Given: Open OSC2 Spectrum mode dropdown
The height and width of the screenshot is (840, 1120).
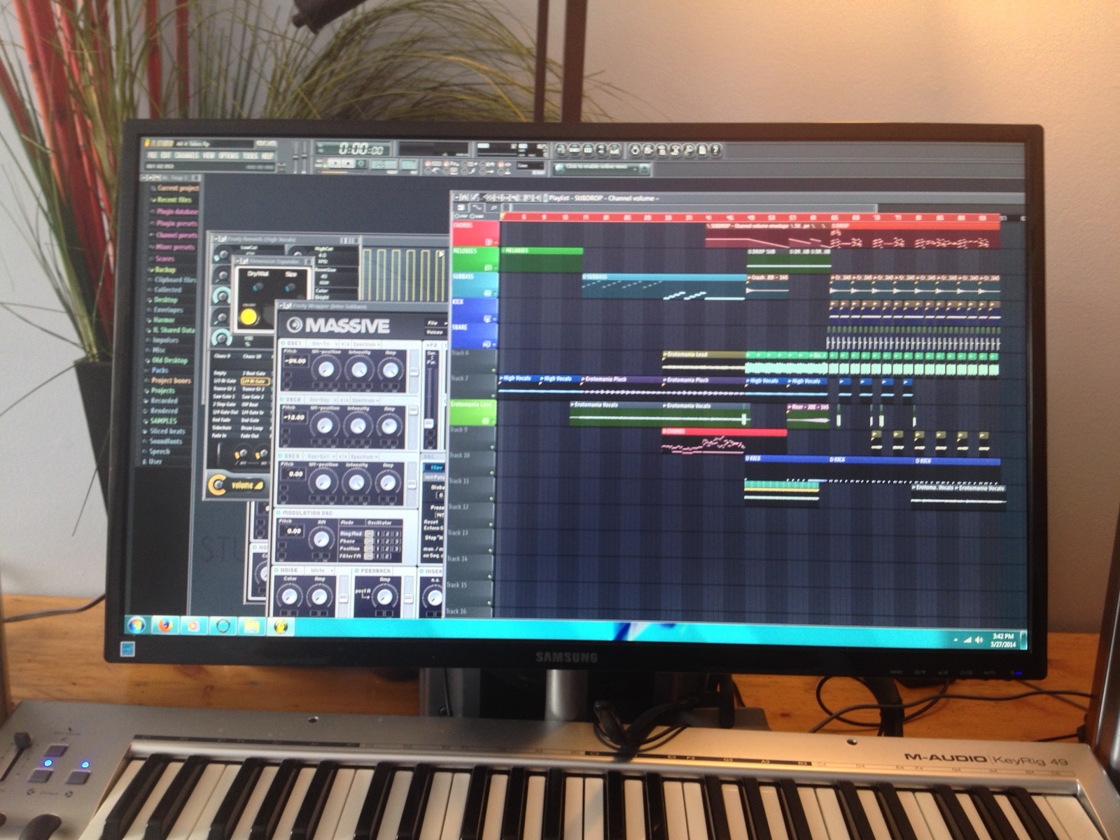Looking at the screenshot, I should [x=365, y=400].
